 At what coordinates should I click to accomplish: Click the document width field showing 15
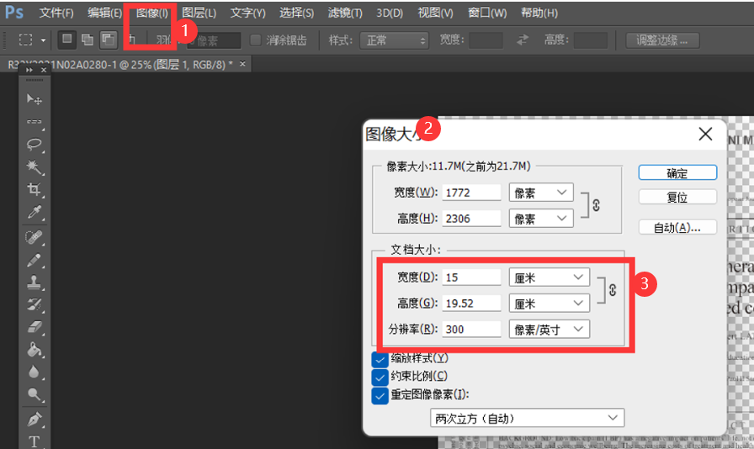[471, 277]
